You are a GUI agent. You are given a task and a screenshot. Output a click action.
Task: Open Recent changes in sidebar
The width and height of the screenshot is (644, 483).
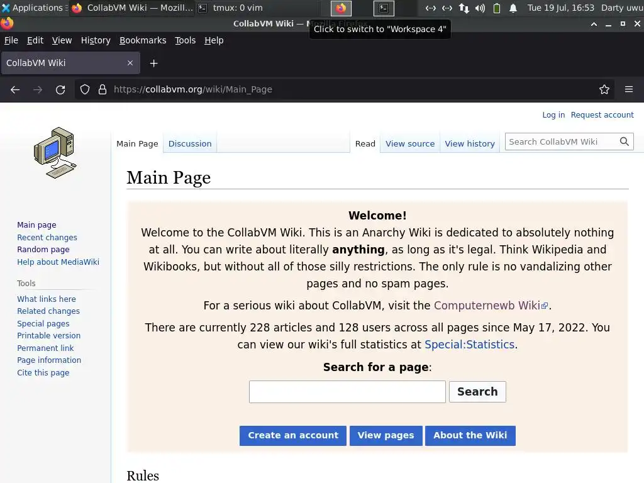pos(47,237)
